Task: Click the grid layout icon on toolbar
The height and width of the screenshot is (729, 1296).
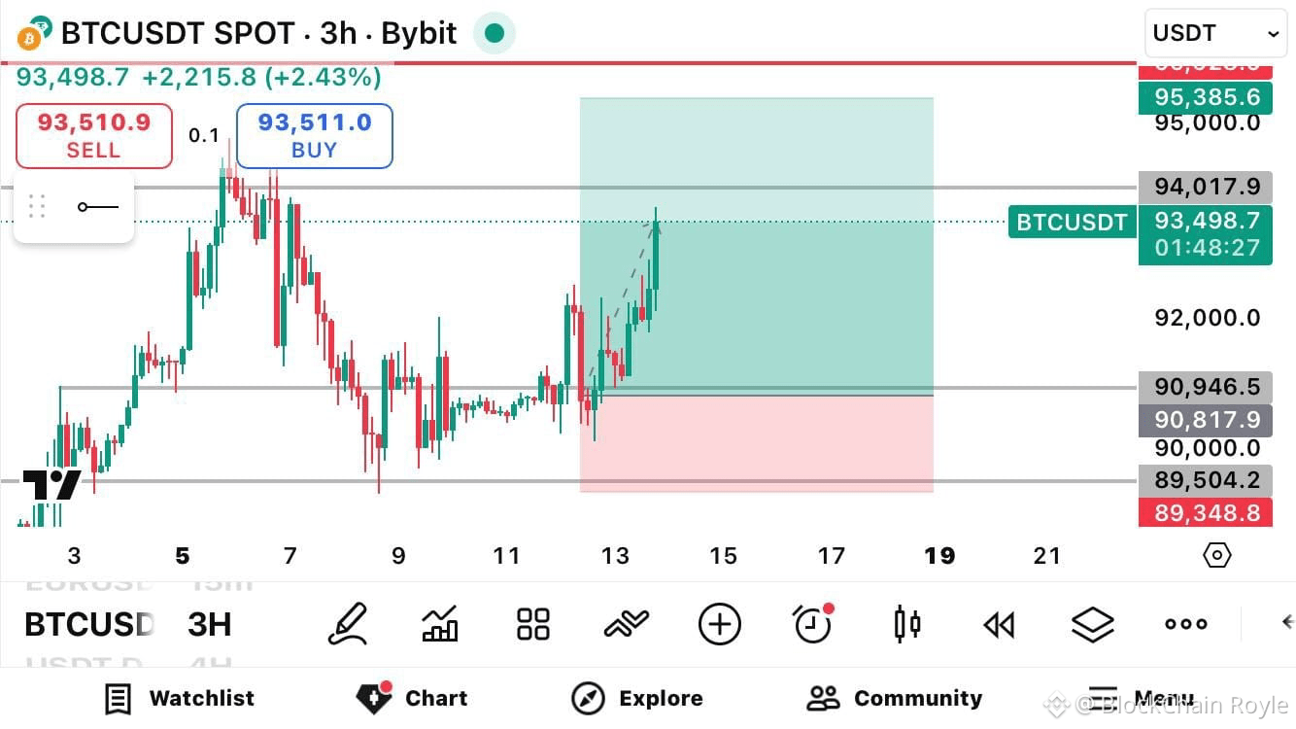Action: [531, 623]
